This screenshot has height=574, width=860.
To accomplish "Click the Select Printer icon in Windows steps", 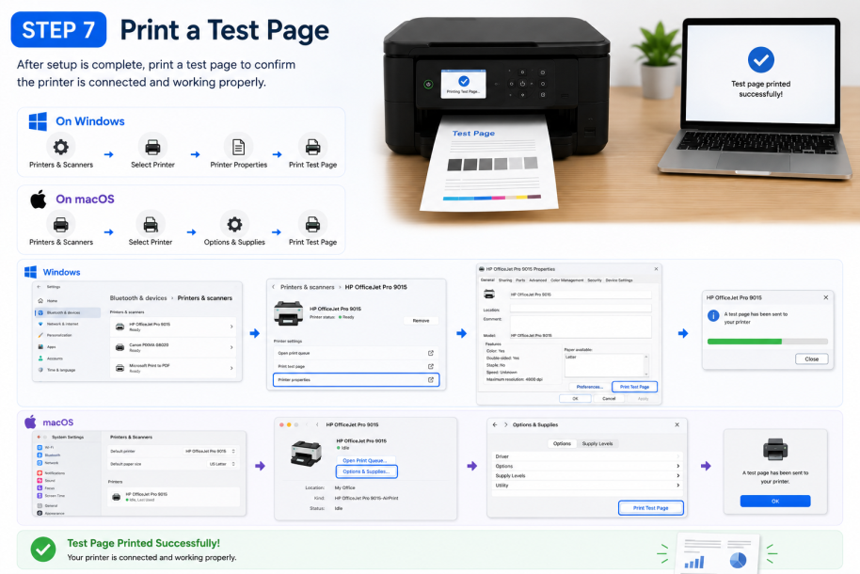I will (x=152, y=147).
